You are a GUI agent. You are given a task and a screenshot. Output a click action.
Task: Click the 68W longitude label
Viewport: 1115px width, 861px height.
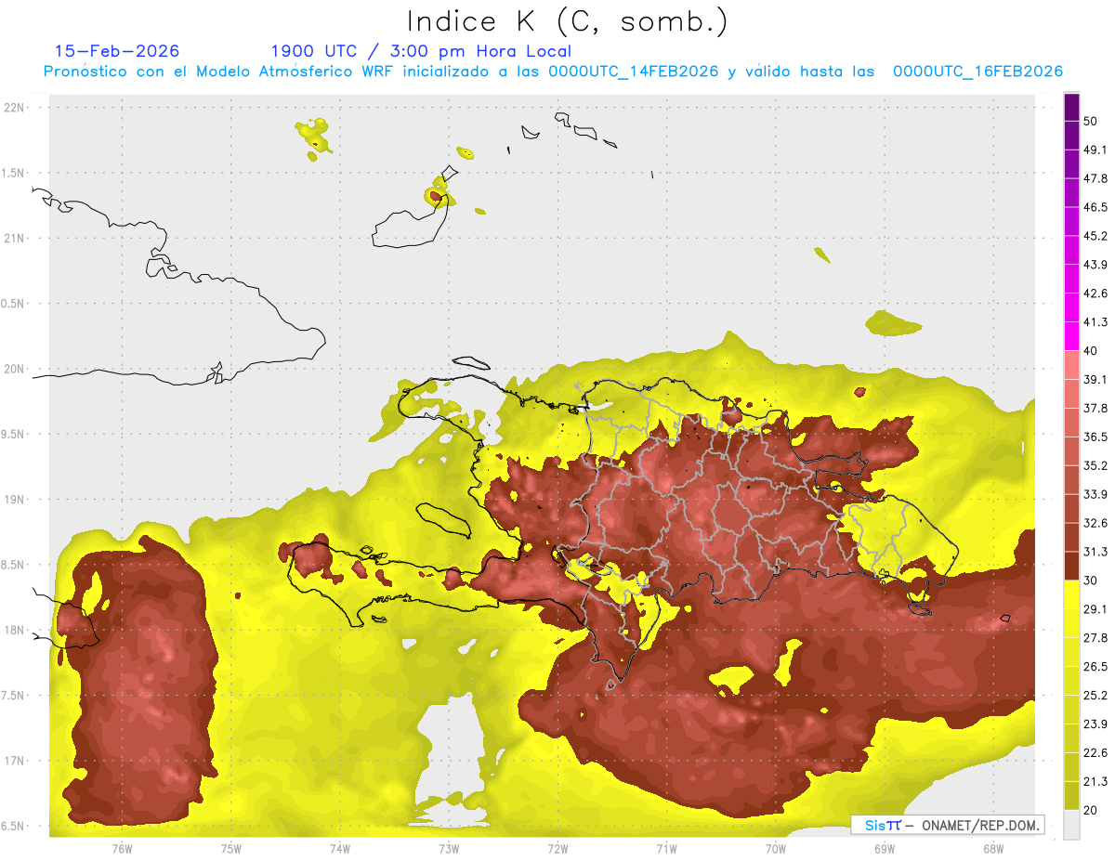(993, 849)
